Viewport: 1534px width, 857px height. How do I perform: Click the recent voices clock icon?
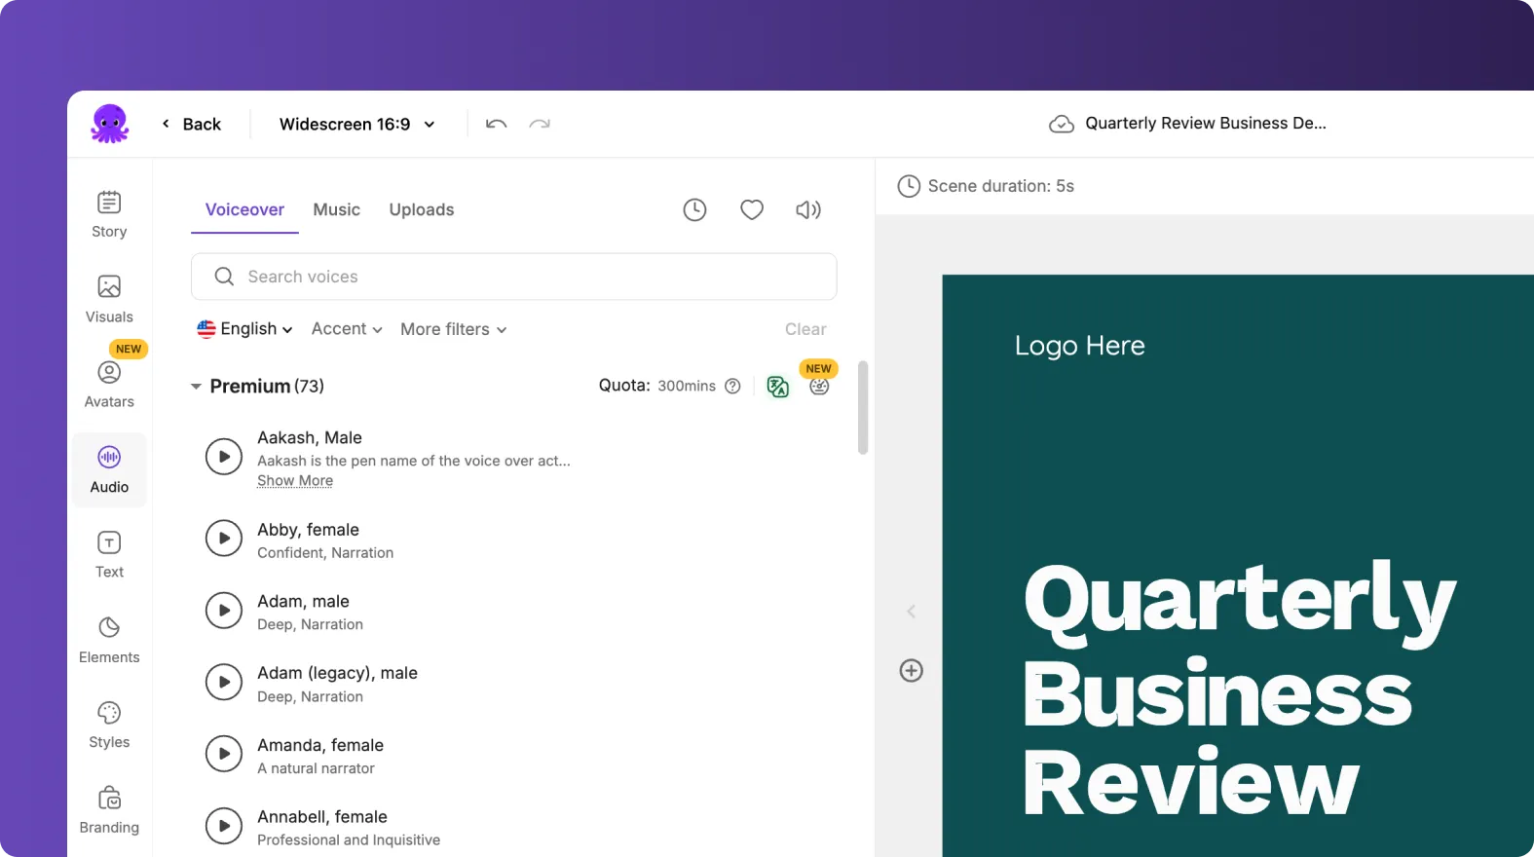coord(694,209)
